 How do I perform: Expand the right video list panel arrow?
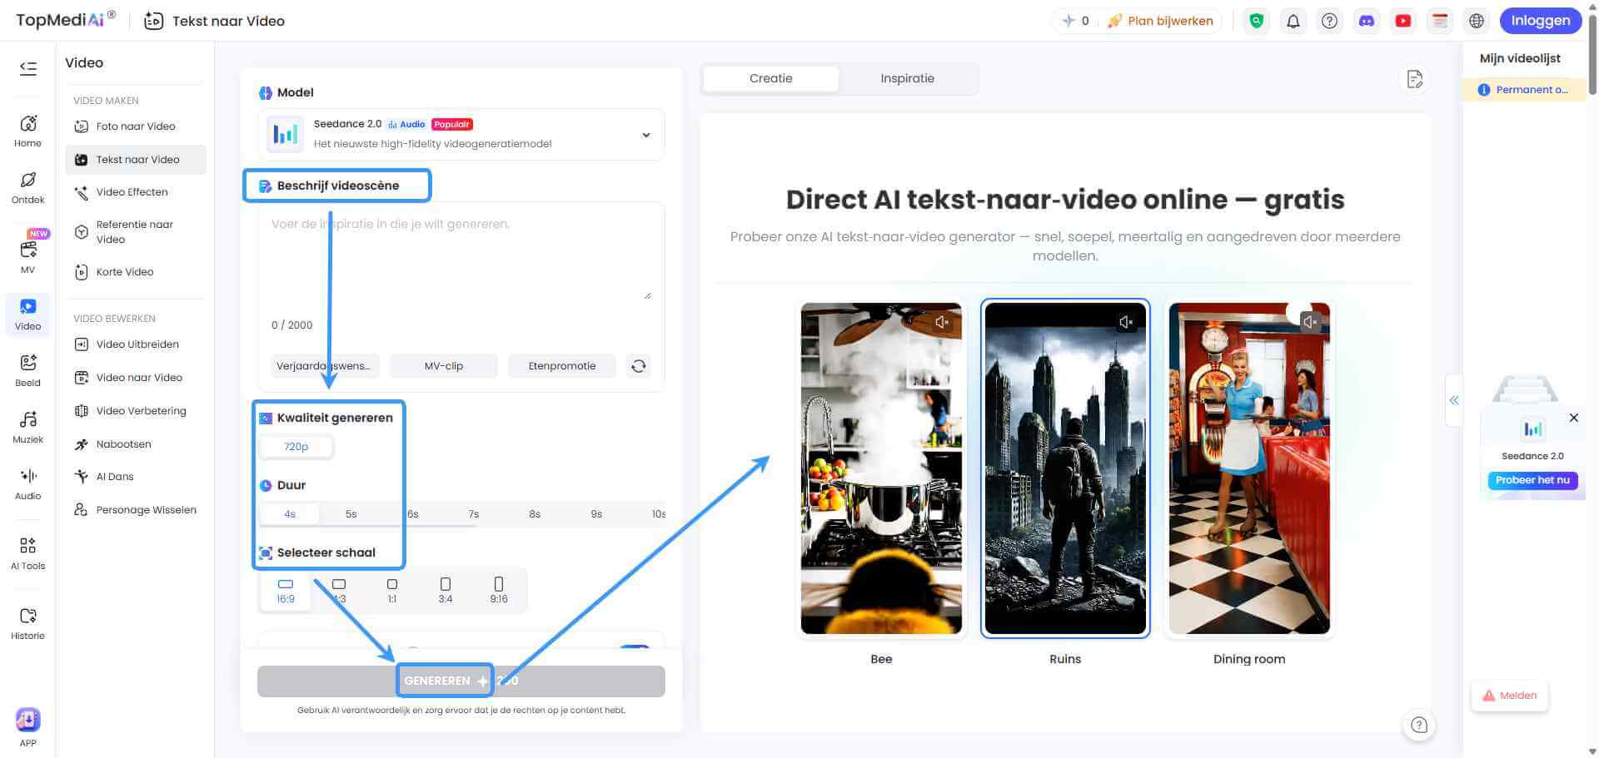1453,400
